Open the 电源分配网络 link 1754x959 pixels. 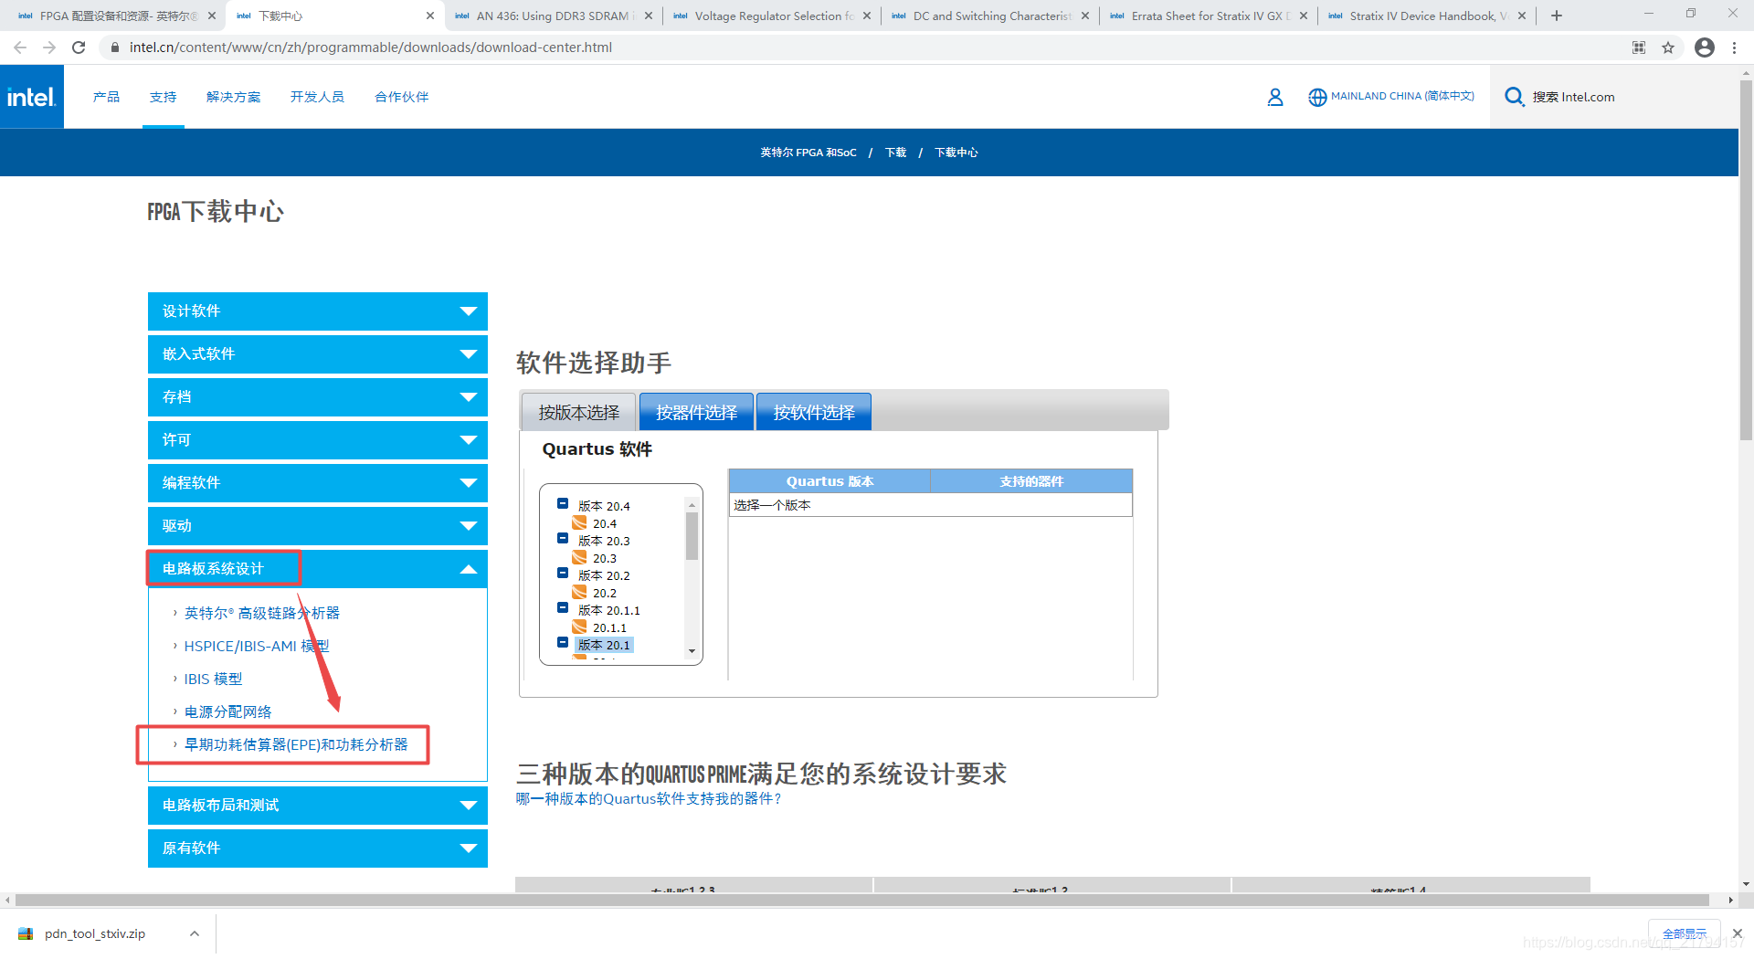click(228, 711)
